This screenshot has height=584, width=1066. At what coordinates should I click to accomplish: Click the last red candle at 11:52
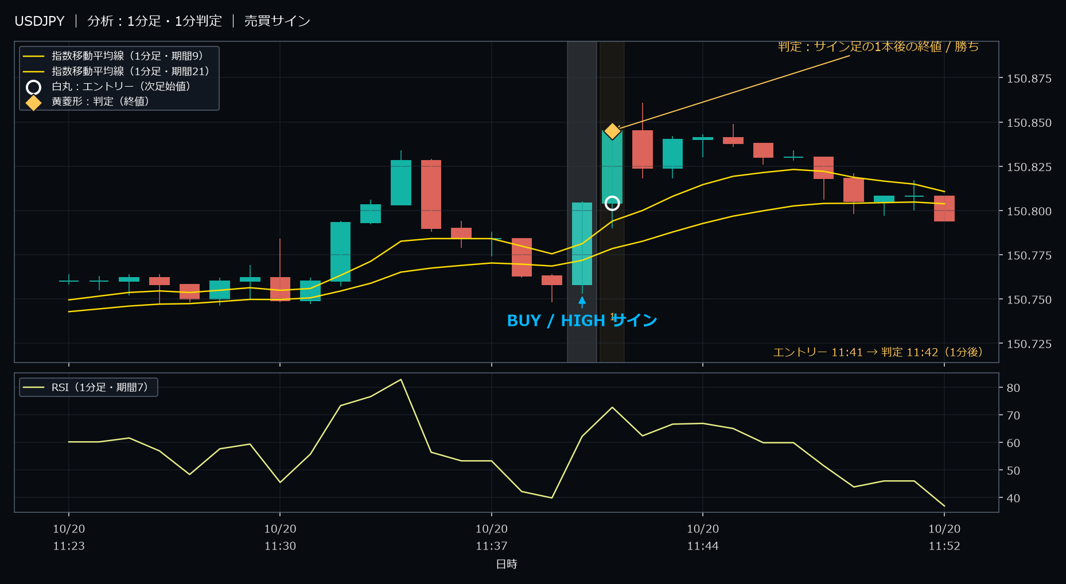tap(944, 208)
